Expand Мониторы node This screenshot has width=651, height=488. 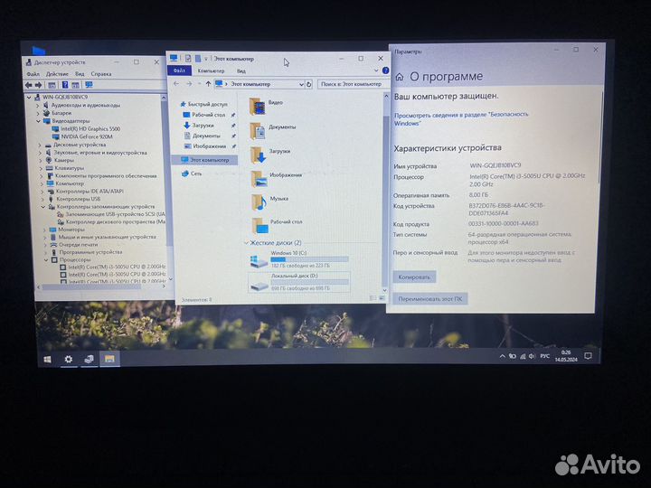tap(44, 230)
